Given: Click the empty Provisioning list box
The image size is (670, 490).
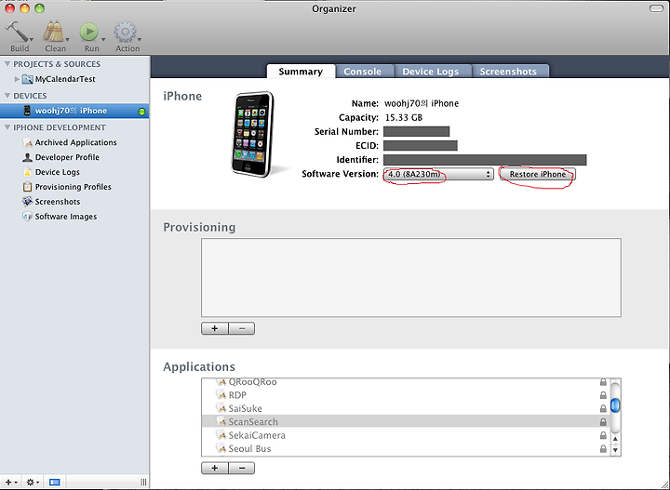Looking at the screenshot, I should point(411,277).
